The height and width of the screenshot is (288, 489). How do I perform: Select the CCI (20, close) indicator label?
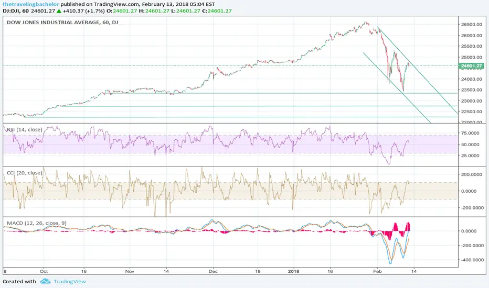pyautogui.click(x=25, y=173)
